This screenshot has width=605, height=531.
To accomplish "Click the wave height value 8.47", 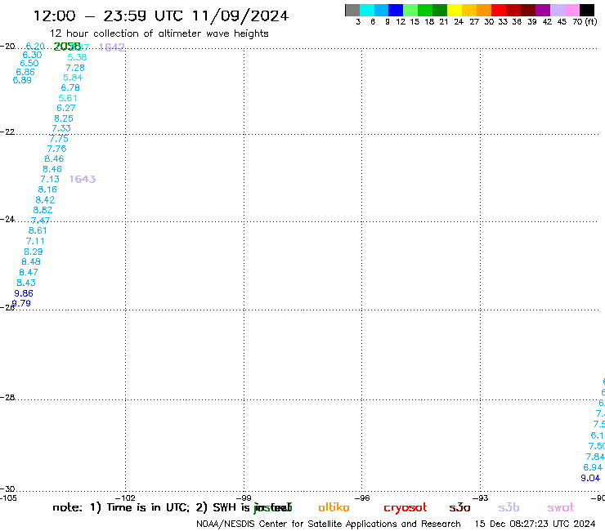I will 29,272.
